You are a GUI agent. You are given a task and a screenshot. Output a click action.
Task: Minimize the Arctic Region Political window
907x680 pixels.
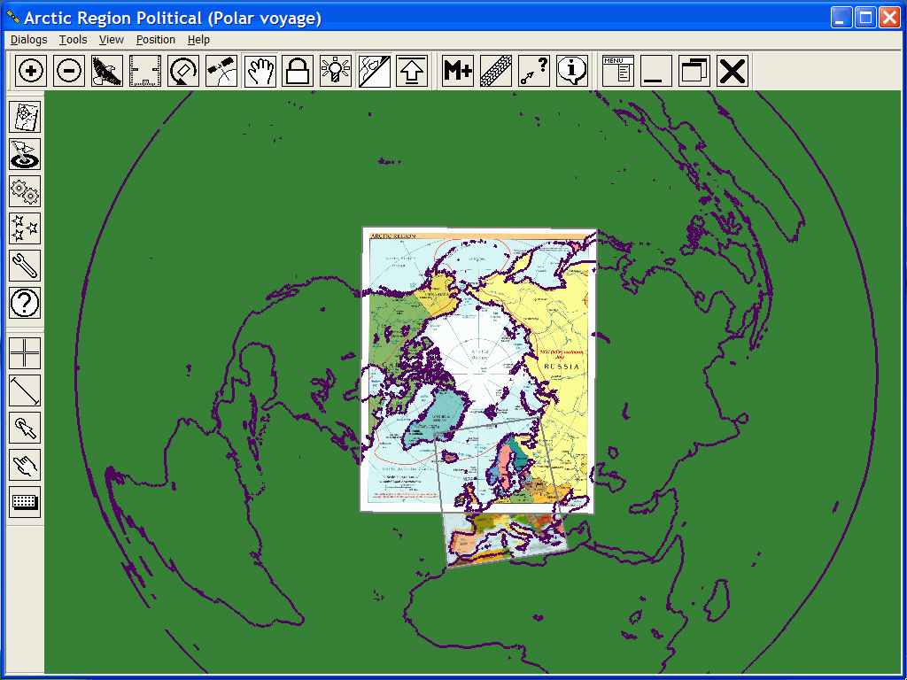(841, 18)
